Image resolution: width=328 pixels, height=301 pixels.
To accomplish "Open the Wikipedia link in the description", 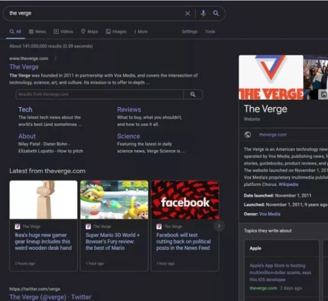I will tap(288, 184).
